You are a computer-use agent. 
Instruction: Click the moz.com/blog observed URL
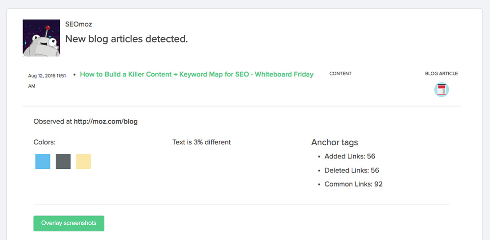coord(106,121)
